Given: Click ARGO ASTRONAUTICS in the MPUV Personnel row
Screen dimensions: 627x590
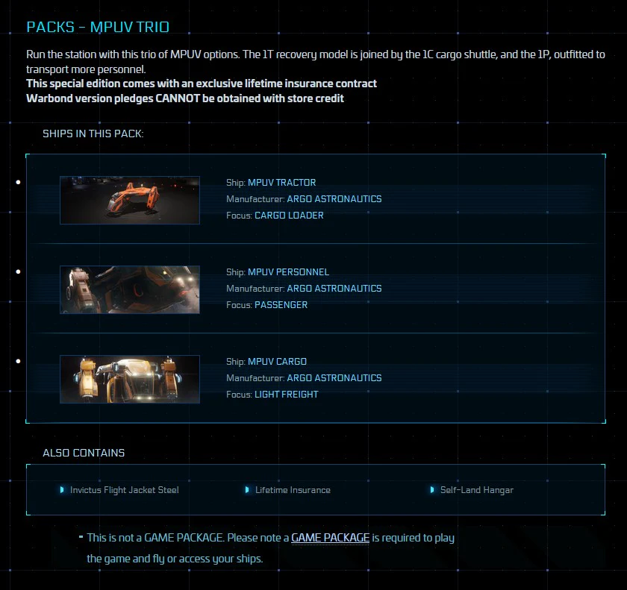Looking at the screenshot, I should pos(334,289).
